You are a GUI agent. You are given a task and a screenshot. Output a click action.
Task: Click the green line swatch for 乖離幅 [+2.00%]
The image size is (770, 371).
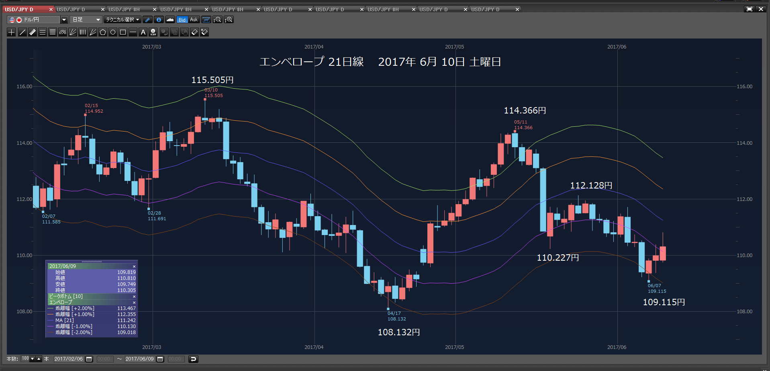click(50, 308)
